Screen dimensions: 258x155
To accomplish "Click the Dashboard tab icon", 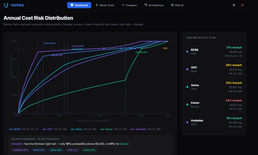I will [72, 5].
